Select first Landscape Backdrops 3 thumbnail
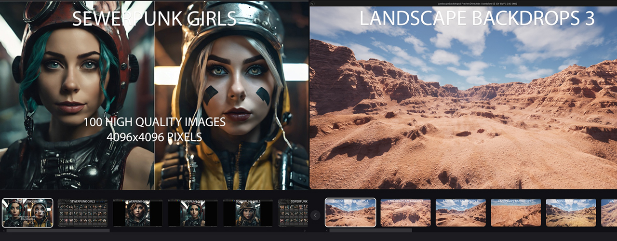This screenshot has width=617, height=241. point(350,213)
